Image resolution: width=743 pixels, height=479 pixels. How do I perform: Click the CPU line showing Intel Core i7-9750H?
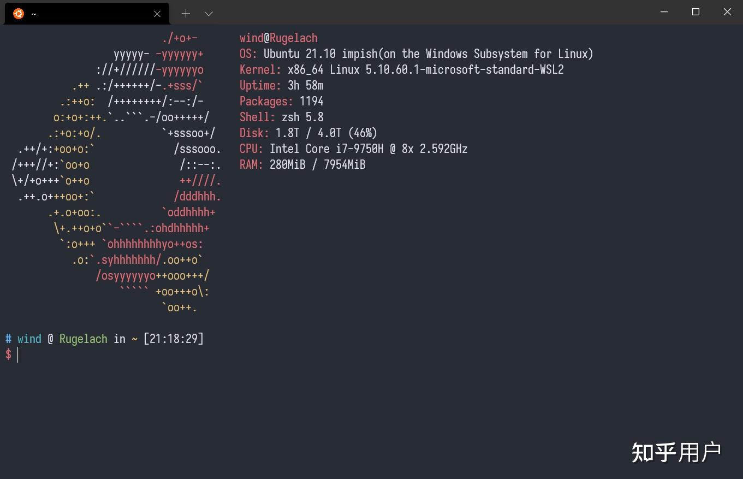click(353, 149)
